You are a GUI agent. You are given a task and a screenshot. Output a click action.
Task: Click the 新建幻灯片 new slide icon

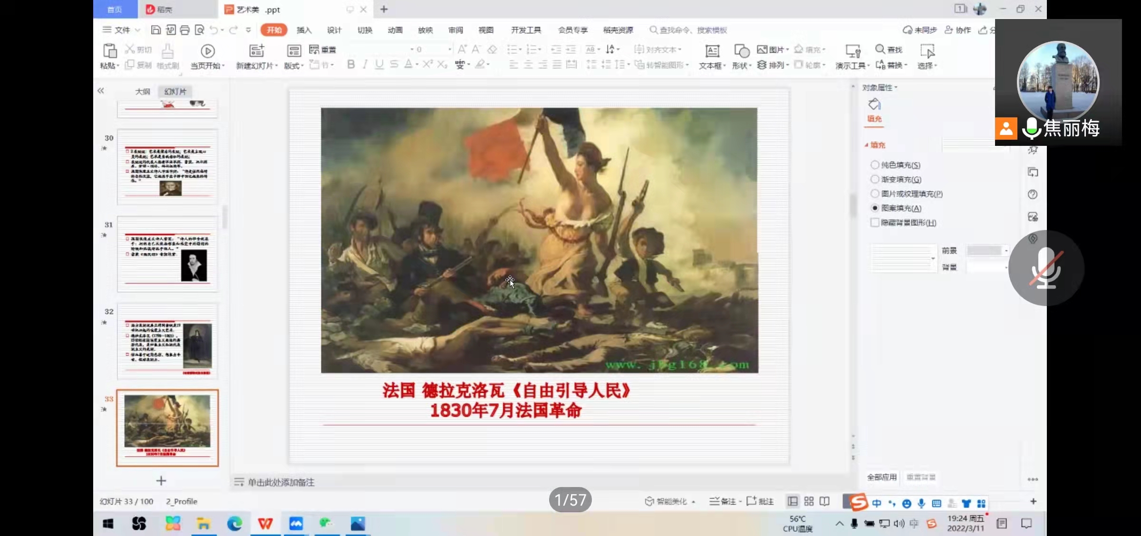click(x=256, y=51)
